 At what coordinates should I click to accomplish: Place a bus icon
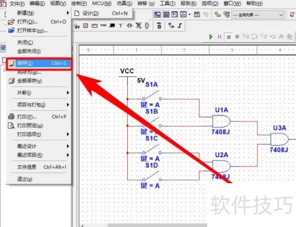tap(180, 25)
